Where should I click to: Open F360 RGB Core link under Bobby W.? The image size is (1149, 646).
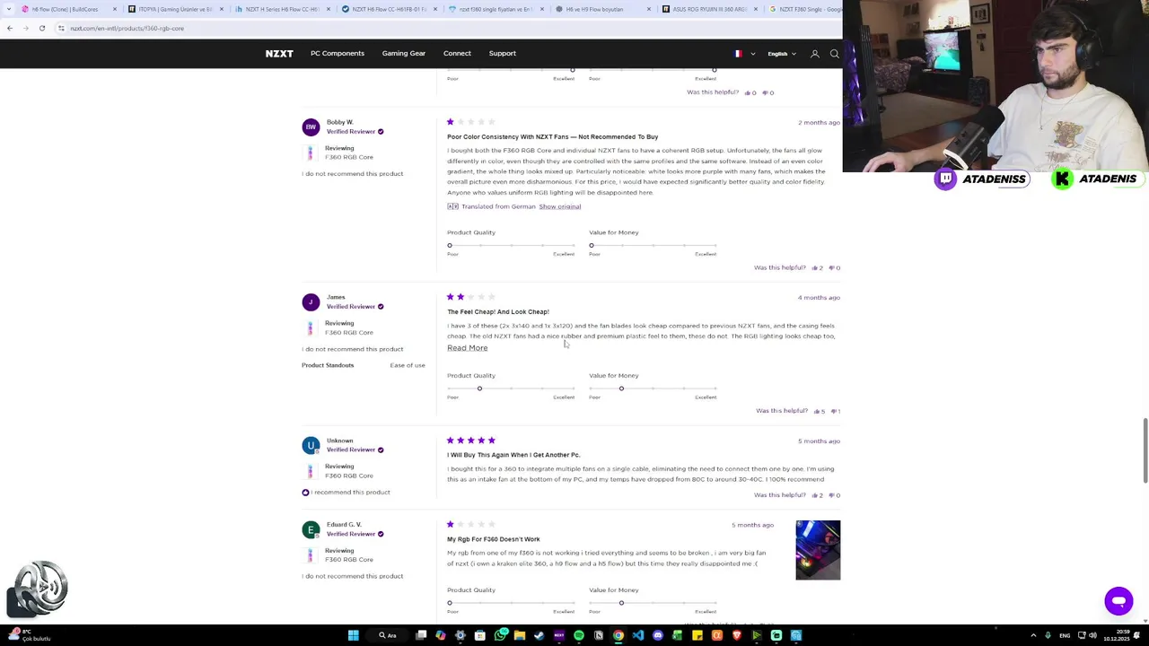348,157
